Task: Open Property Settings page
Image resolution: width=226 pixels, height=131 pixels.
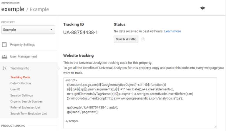Action: (23, 45)
